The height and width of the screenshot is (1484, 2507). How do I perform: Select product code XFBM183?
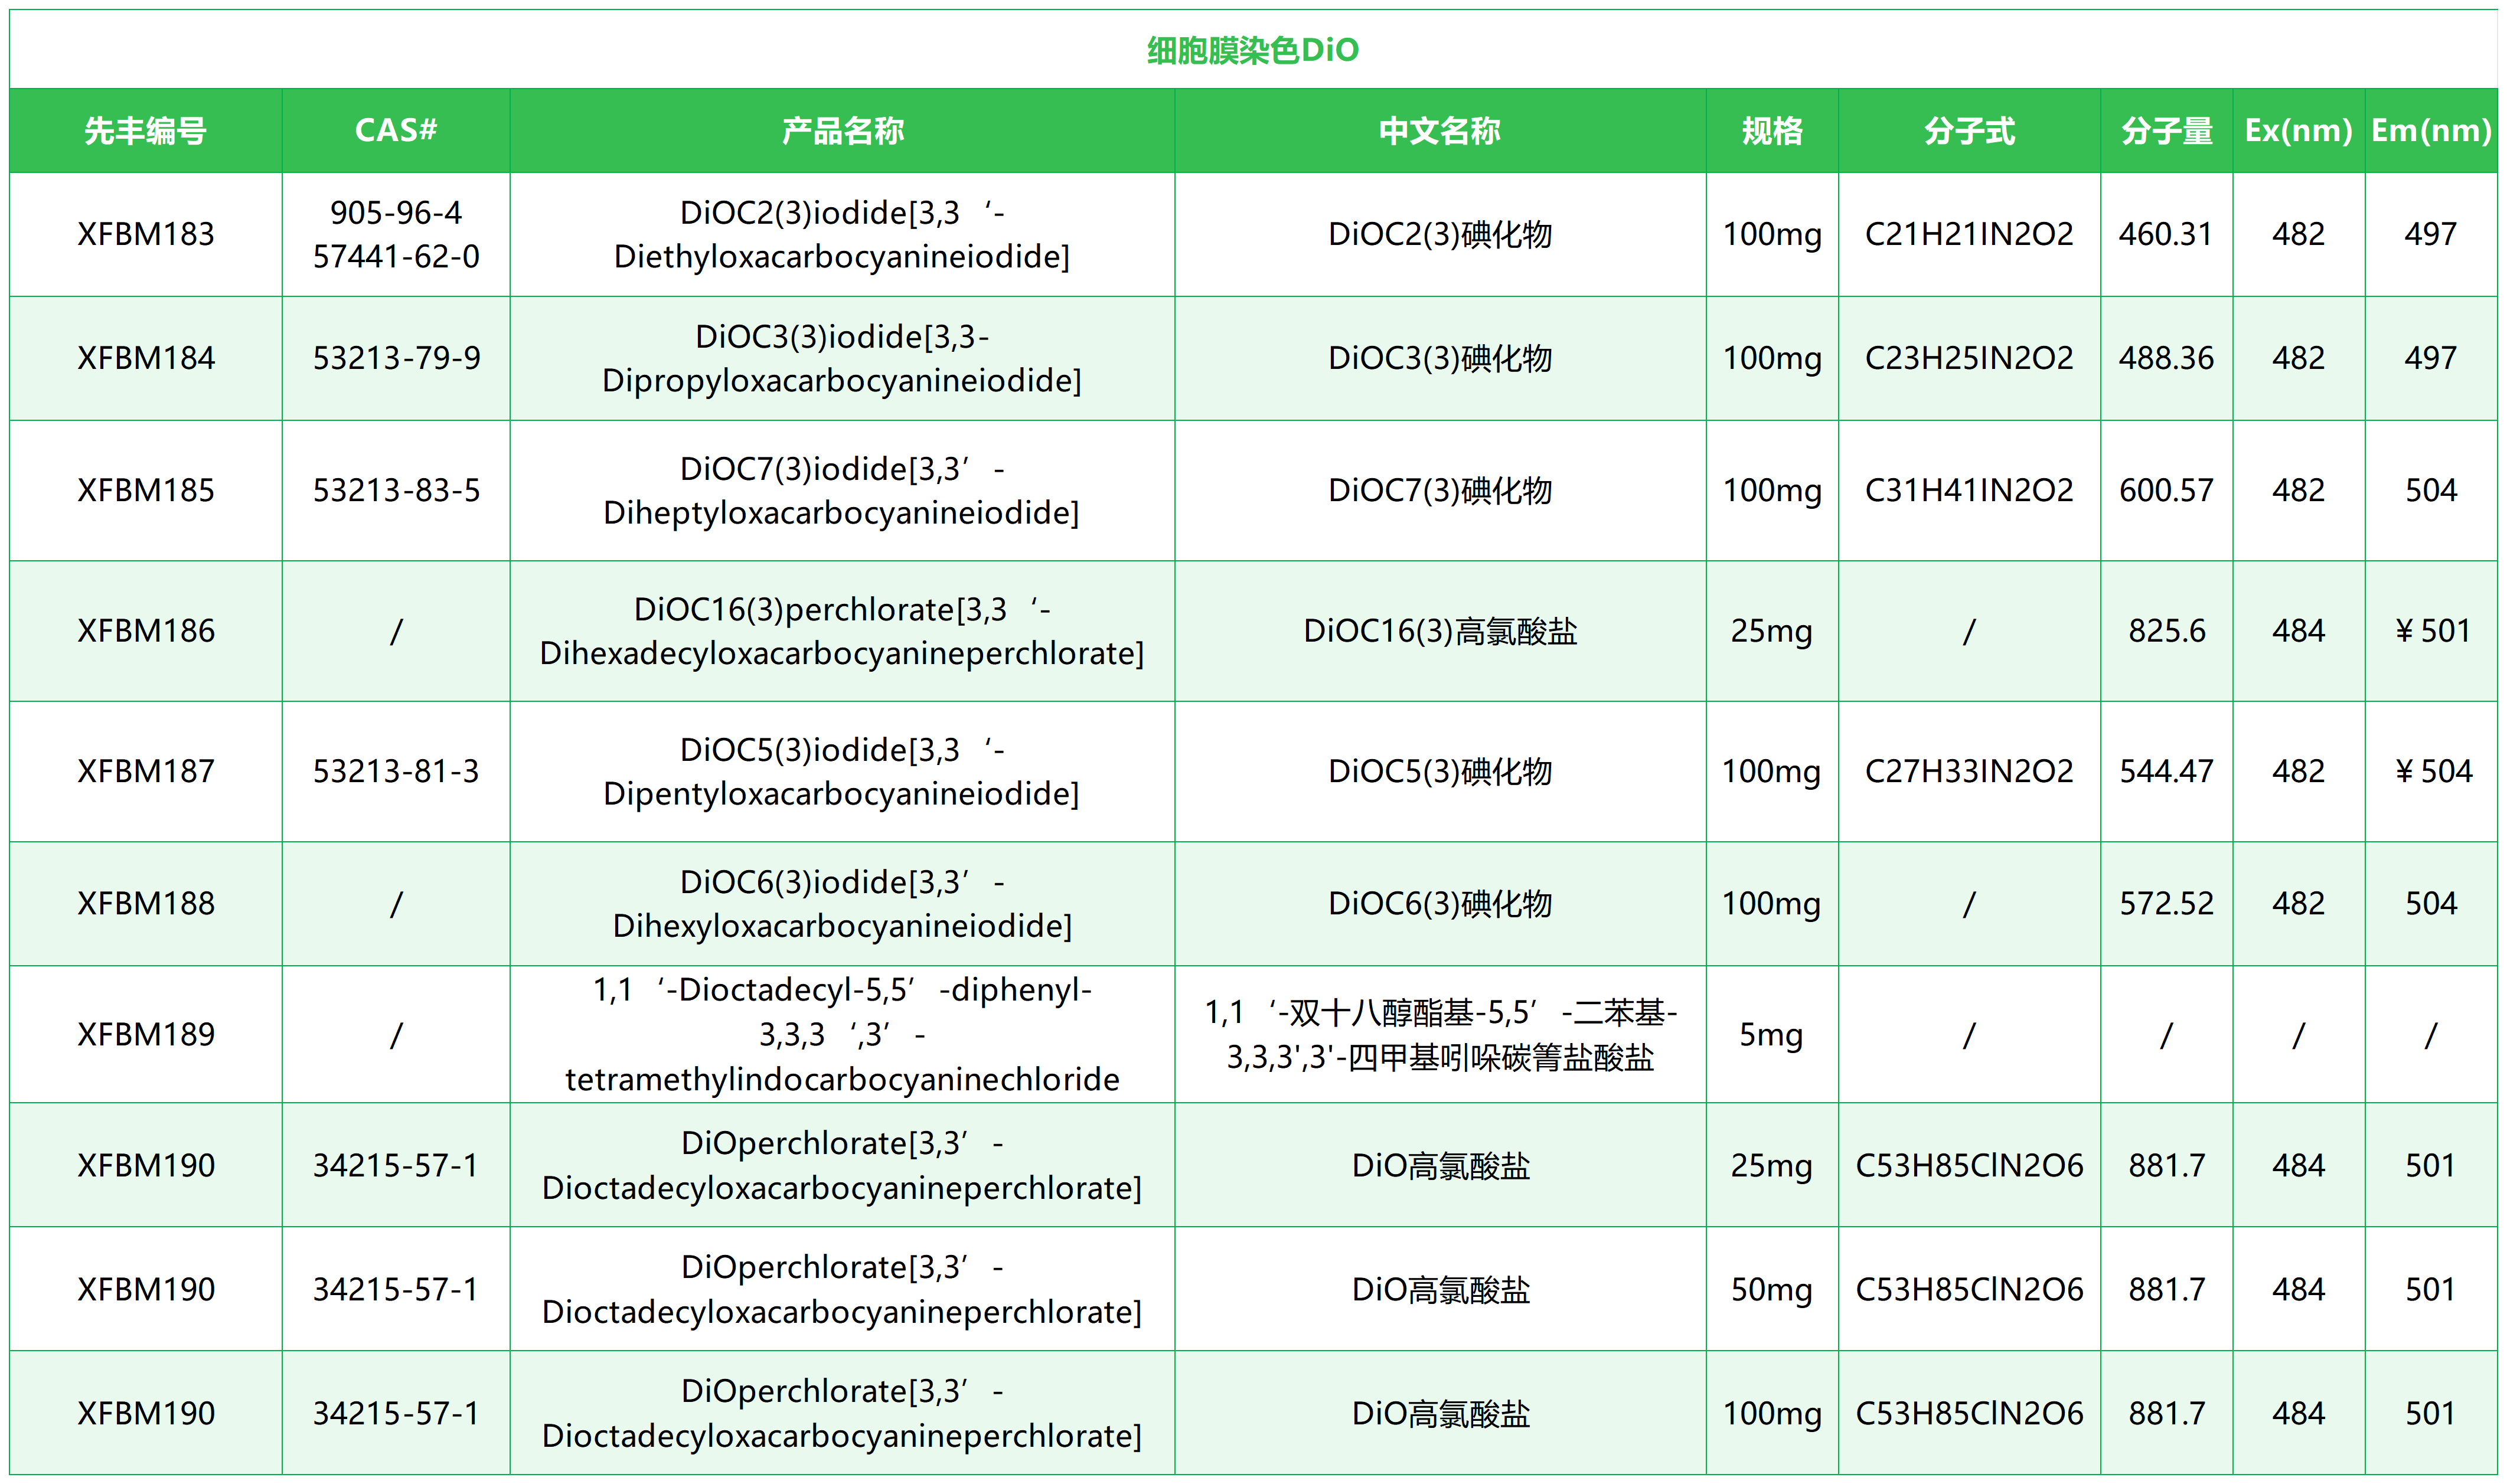(x=146, y=234)
